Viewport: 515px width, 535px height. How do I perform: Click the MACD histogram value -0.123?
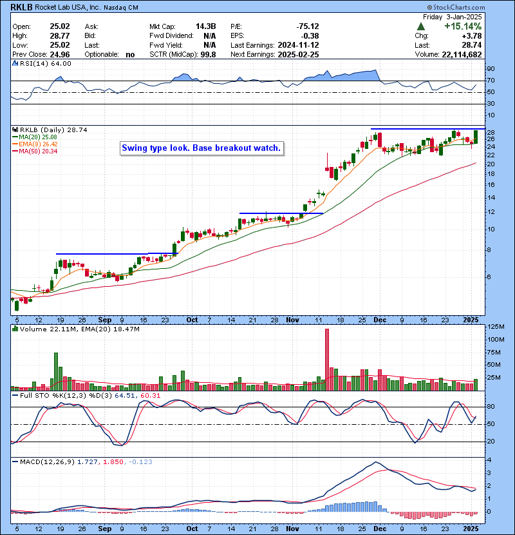pos(141,462)
